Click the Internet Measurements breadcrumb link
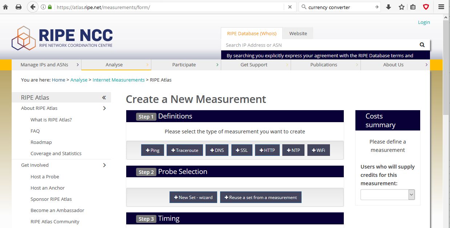 (119, 80)
